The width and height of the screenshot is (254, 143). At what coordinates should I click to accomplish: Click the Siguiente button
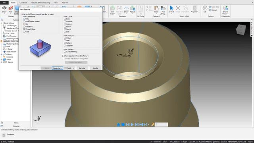click(58, 68)
